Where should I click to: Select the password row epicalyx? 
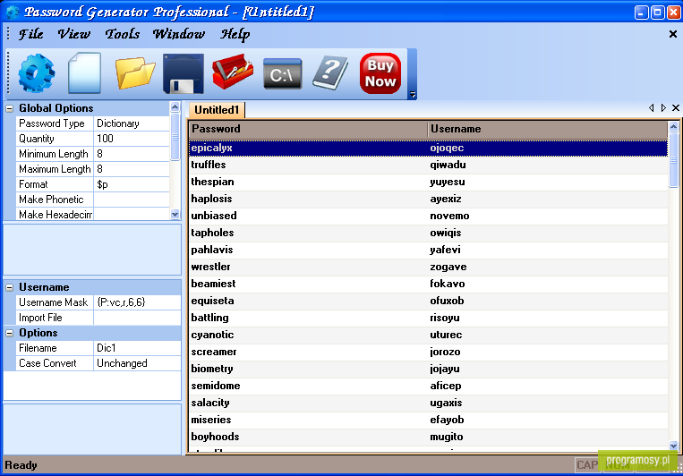pyautogui.click(x=428, y=148)
